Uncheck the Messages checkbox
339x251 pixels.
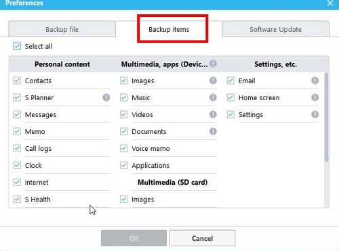[x=17, y=114]
